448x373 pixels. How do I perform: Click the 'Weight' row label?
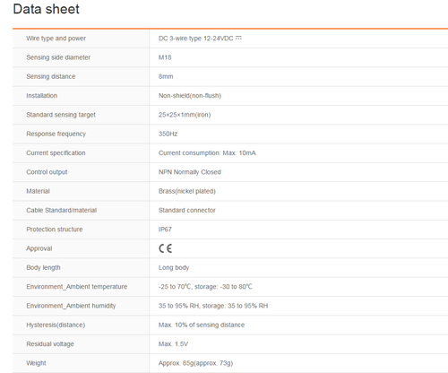[36, 363]
